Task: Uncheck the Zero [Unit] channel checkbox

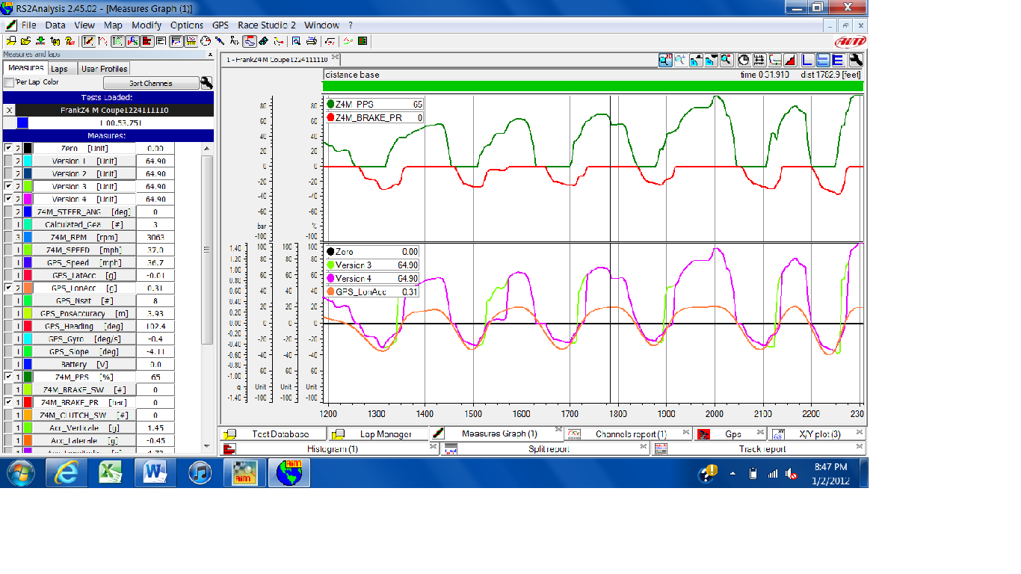Action: point(8,149)
